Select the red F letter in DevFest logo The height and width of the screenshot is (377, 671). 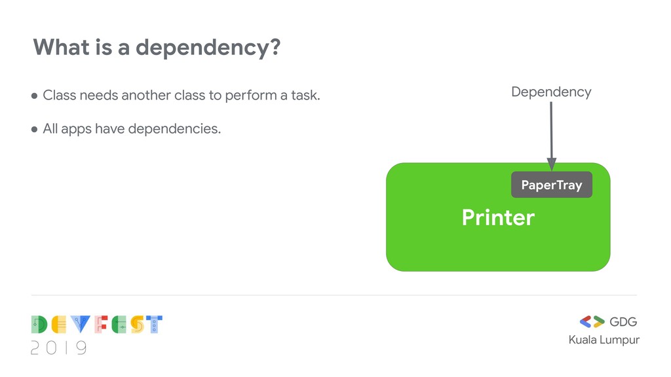(101, 325)
